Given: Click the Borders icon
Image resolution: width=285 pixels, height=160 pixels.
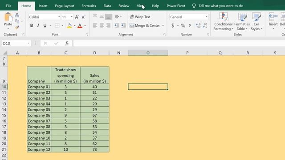Looking at the screenshot, I should (x=57, y=26).
